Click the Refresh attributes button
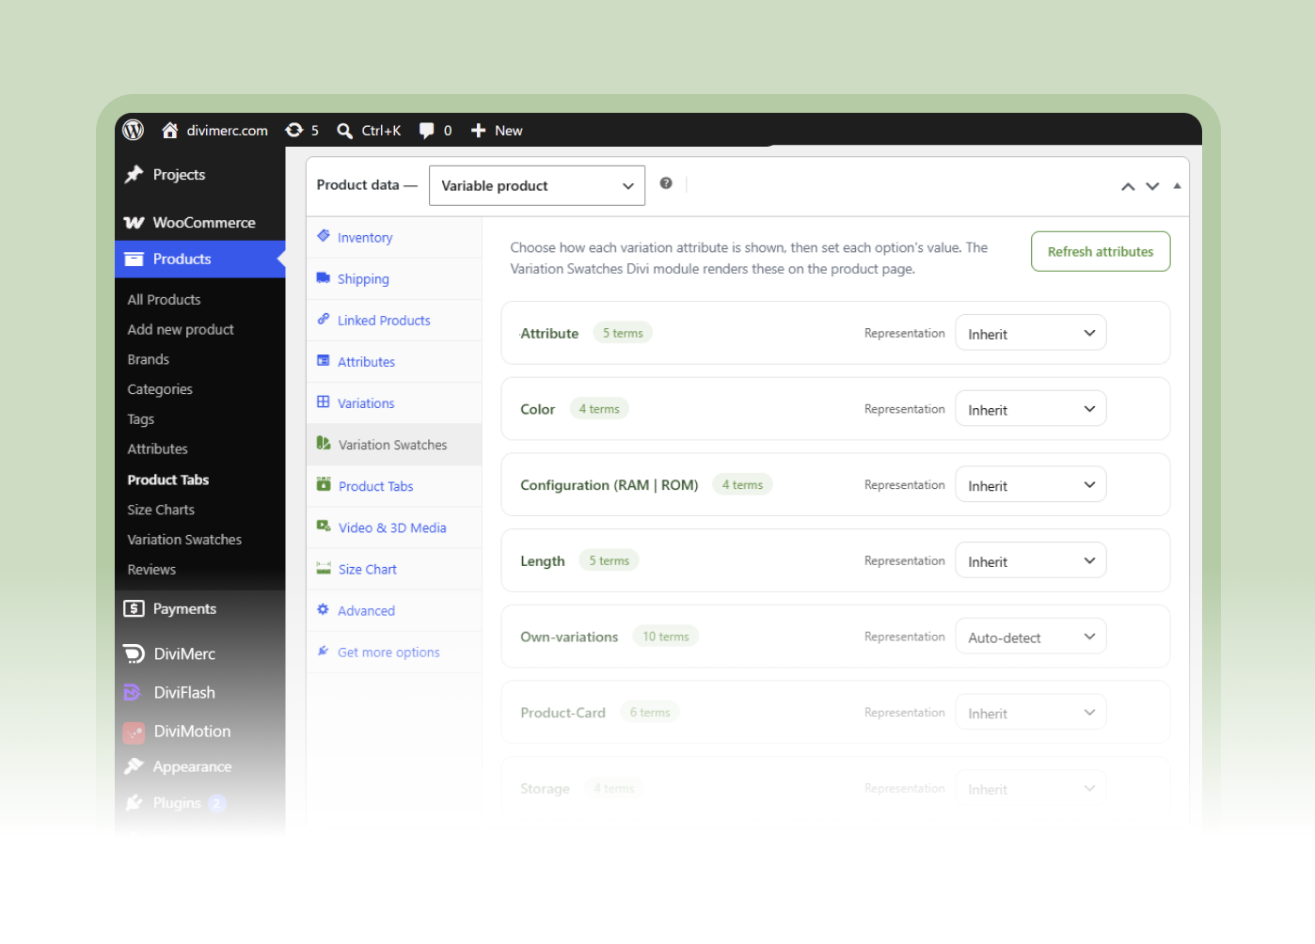1315x944 pixels. pos(1101,251)
